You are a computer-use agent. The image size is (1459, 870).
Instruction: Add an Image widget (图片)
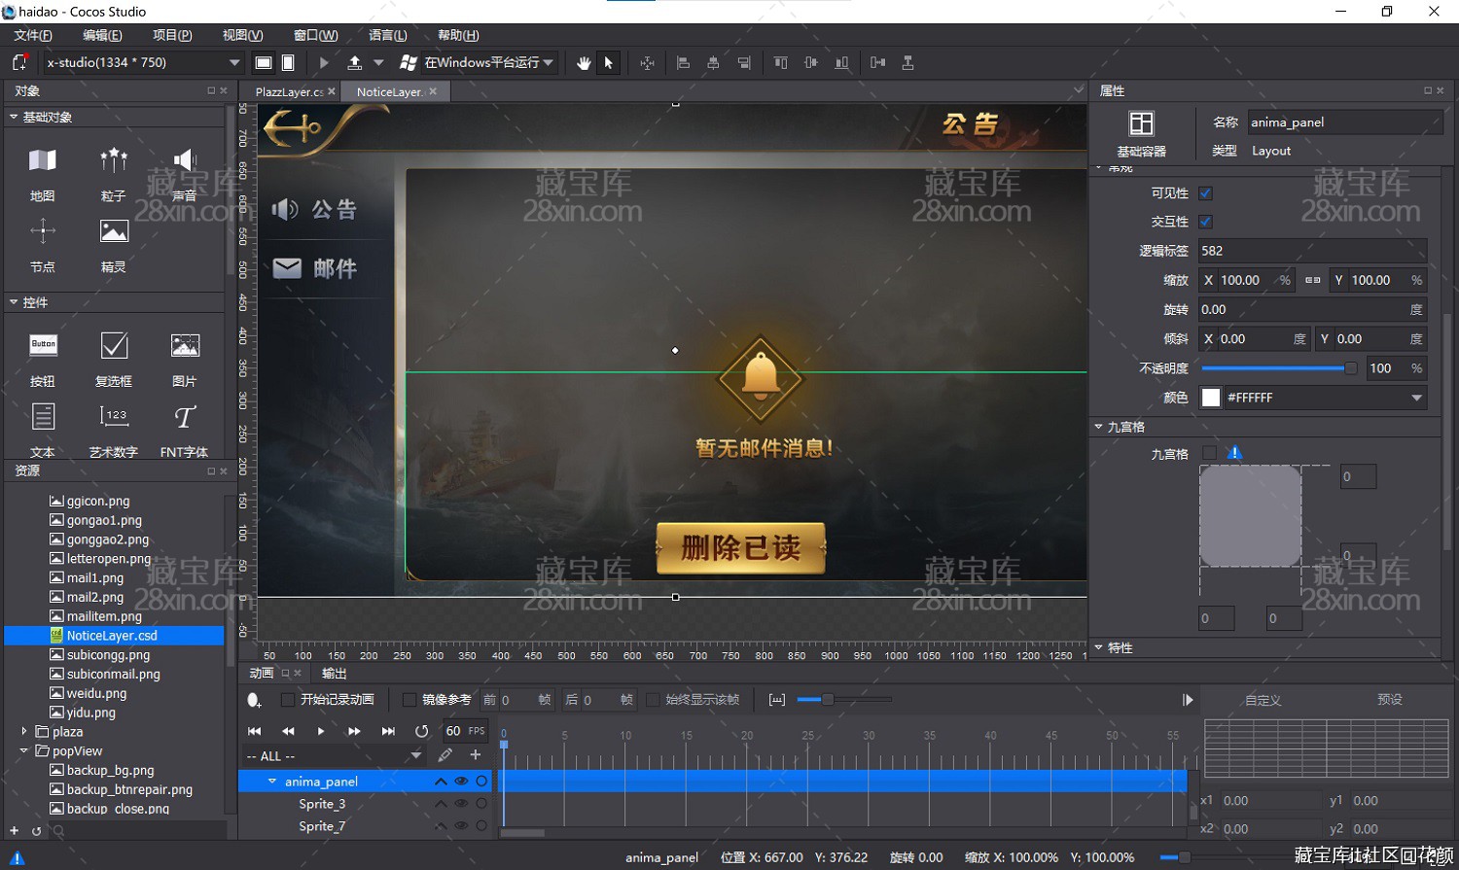coord(185,359)
